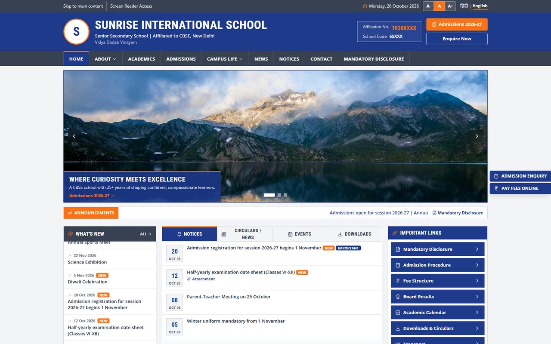Click the Enquire Now button
551x344 pixels.
[457, 39]
